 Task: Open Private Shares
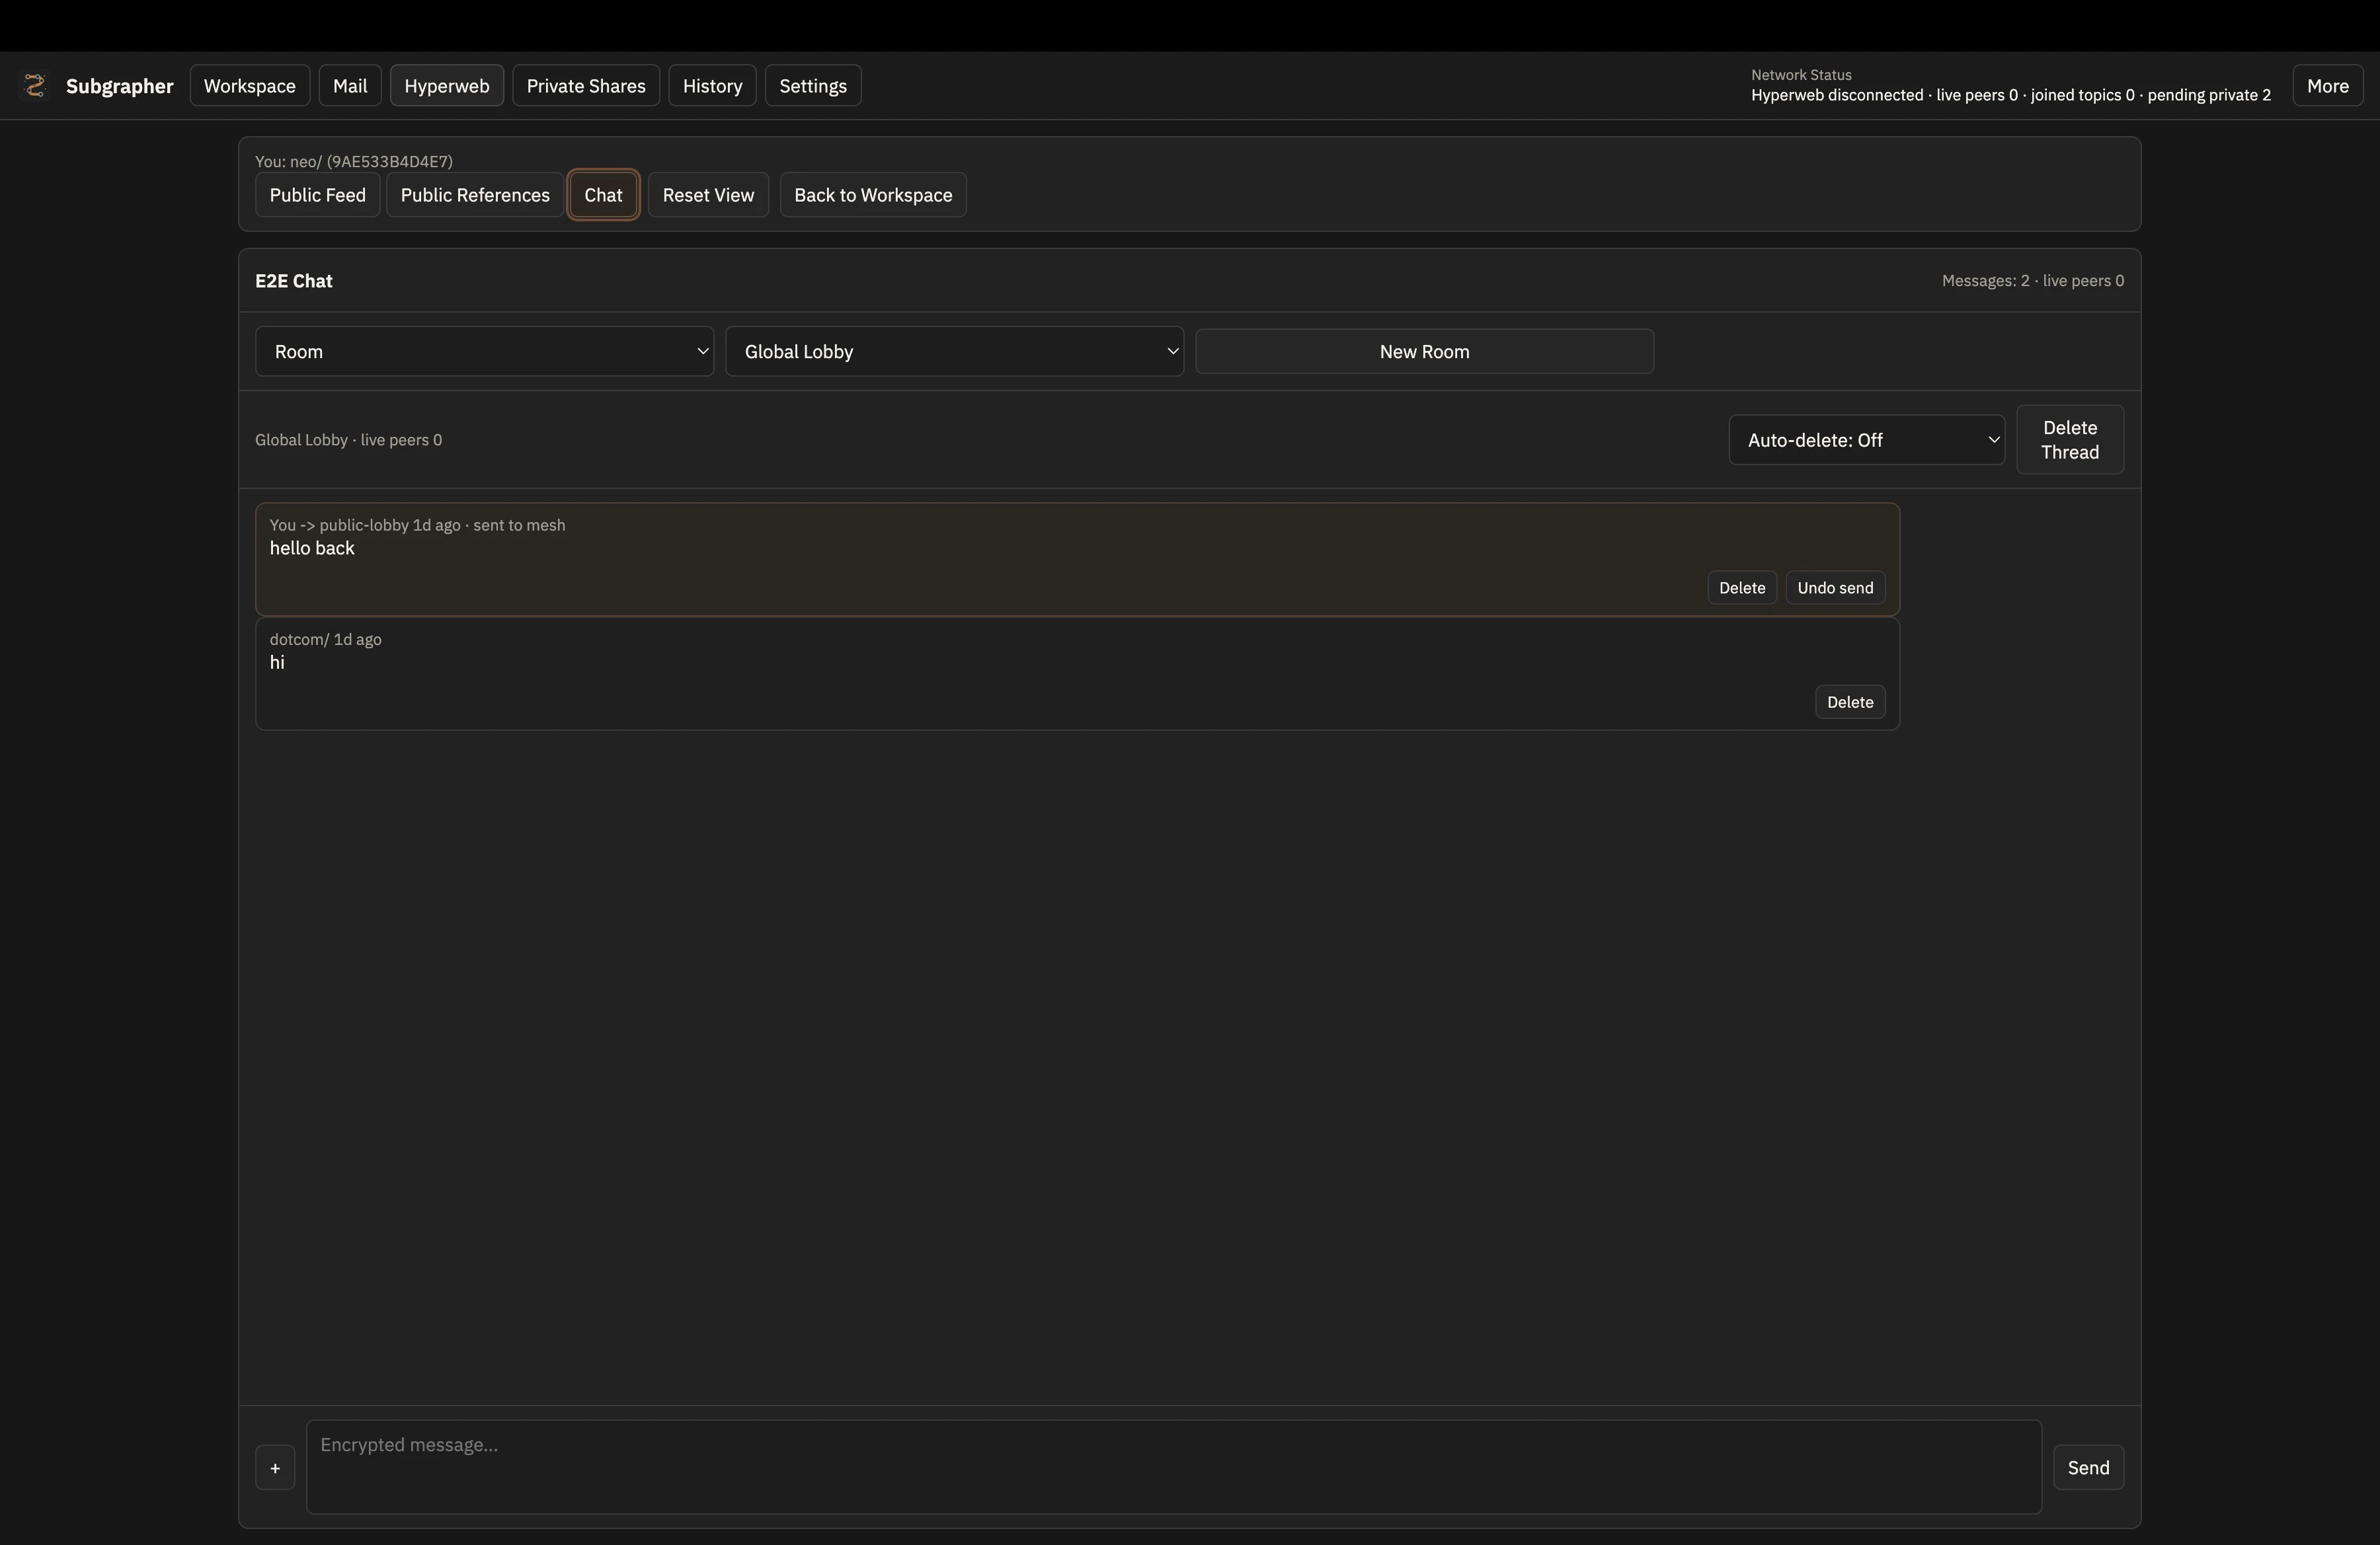[586, 85]
